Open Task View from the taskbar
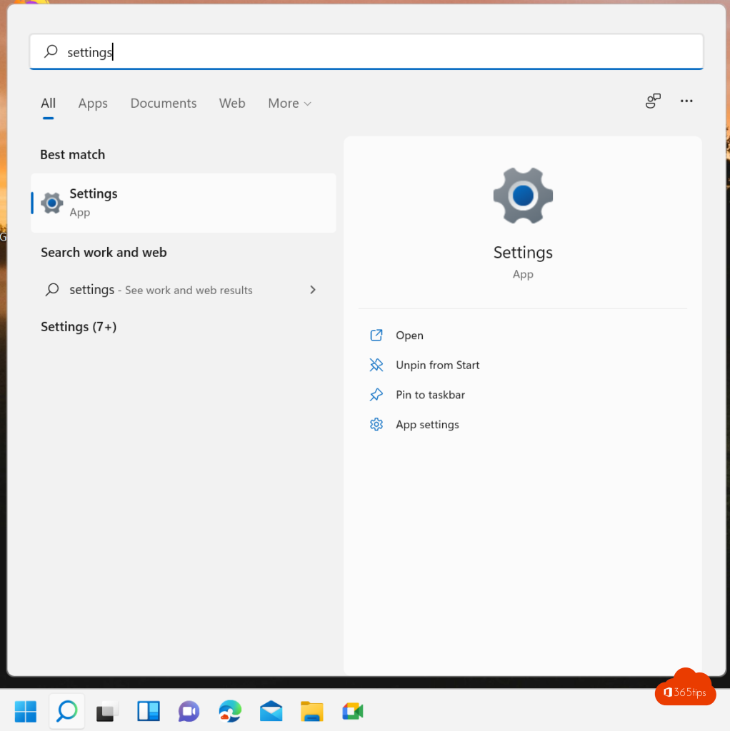 point(107,711)
